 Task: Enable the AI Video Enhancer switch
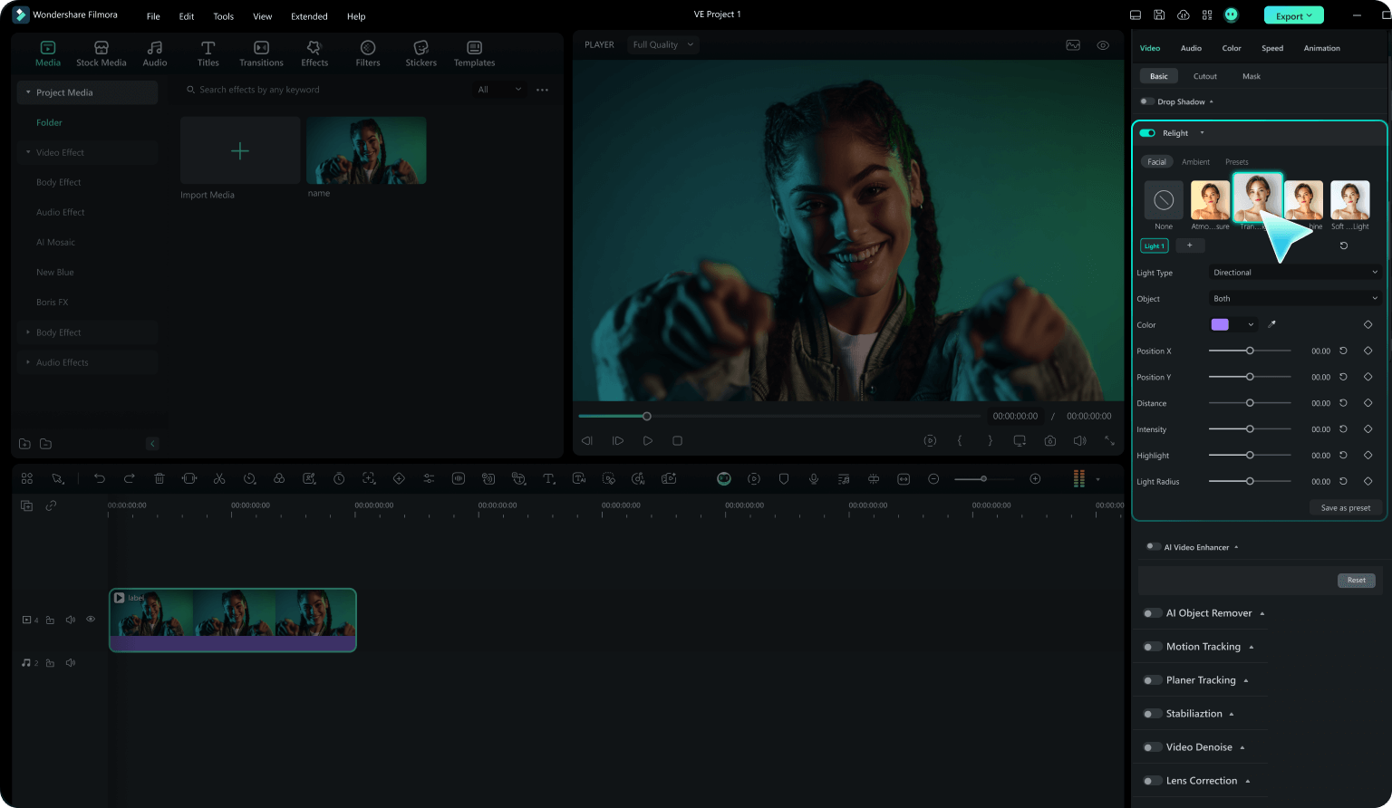pos(1153,547)
